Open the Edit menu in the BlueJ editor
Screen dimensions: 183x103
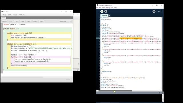(x=9, y=15)
